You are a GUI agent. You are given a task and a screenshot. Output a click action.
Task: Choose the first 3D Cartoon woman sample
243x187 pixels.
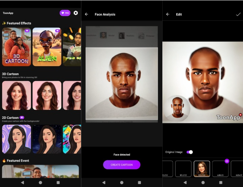[16, 95]
